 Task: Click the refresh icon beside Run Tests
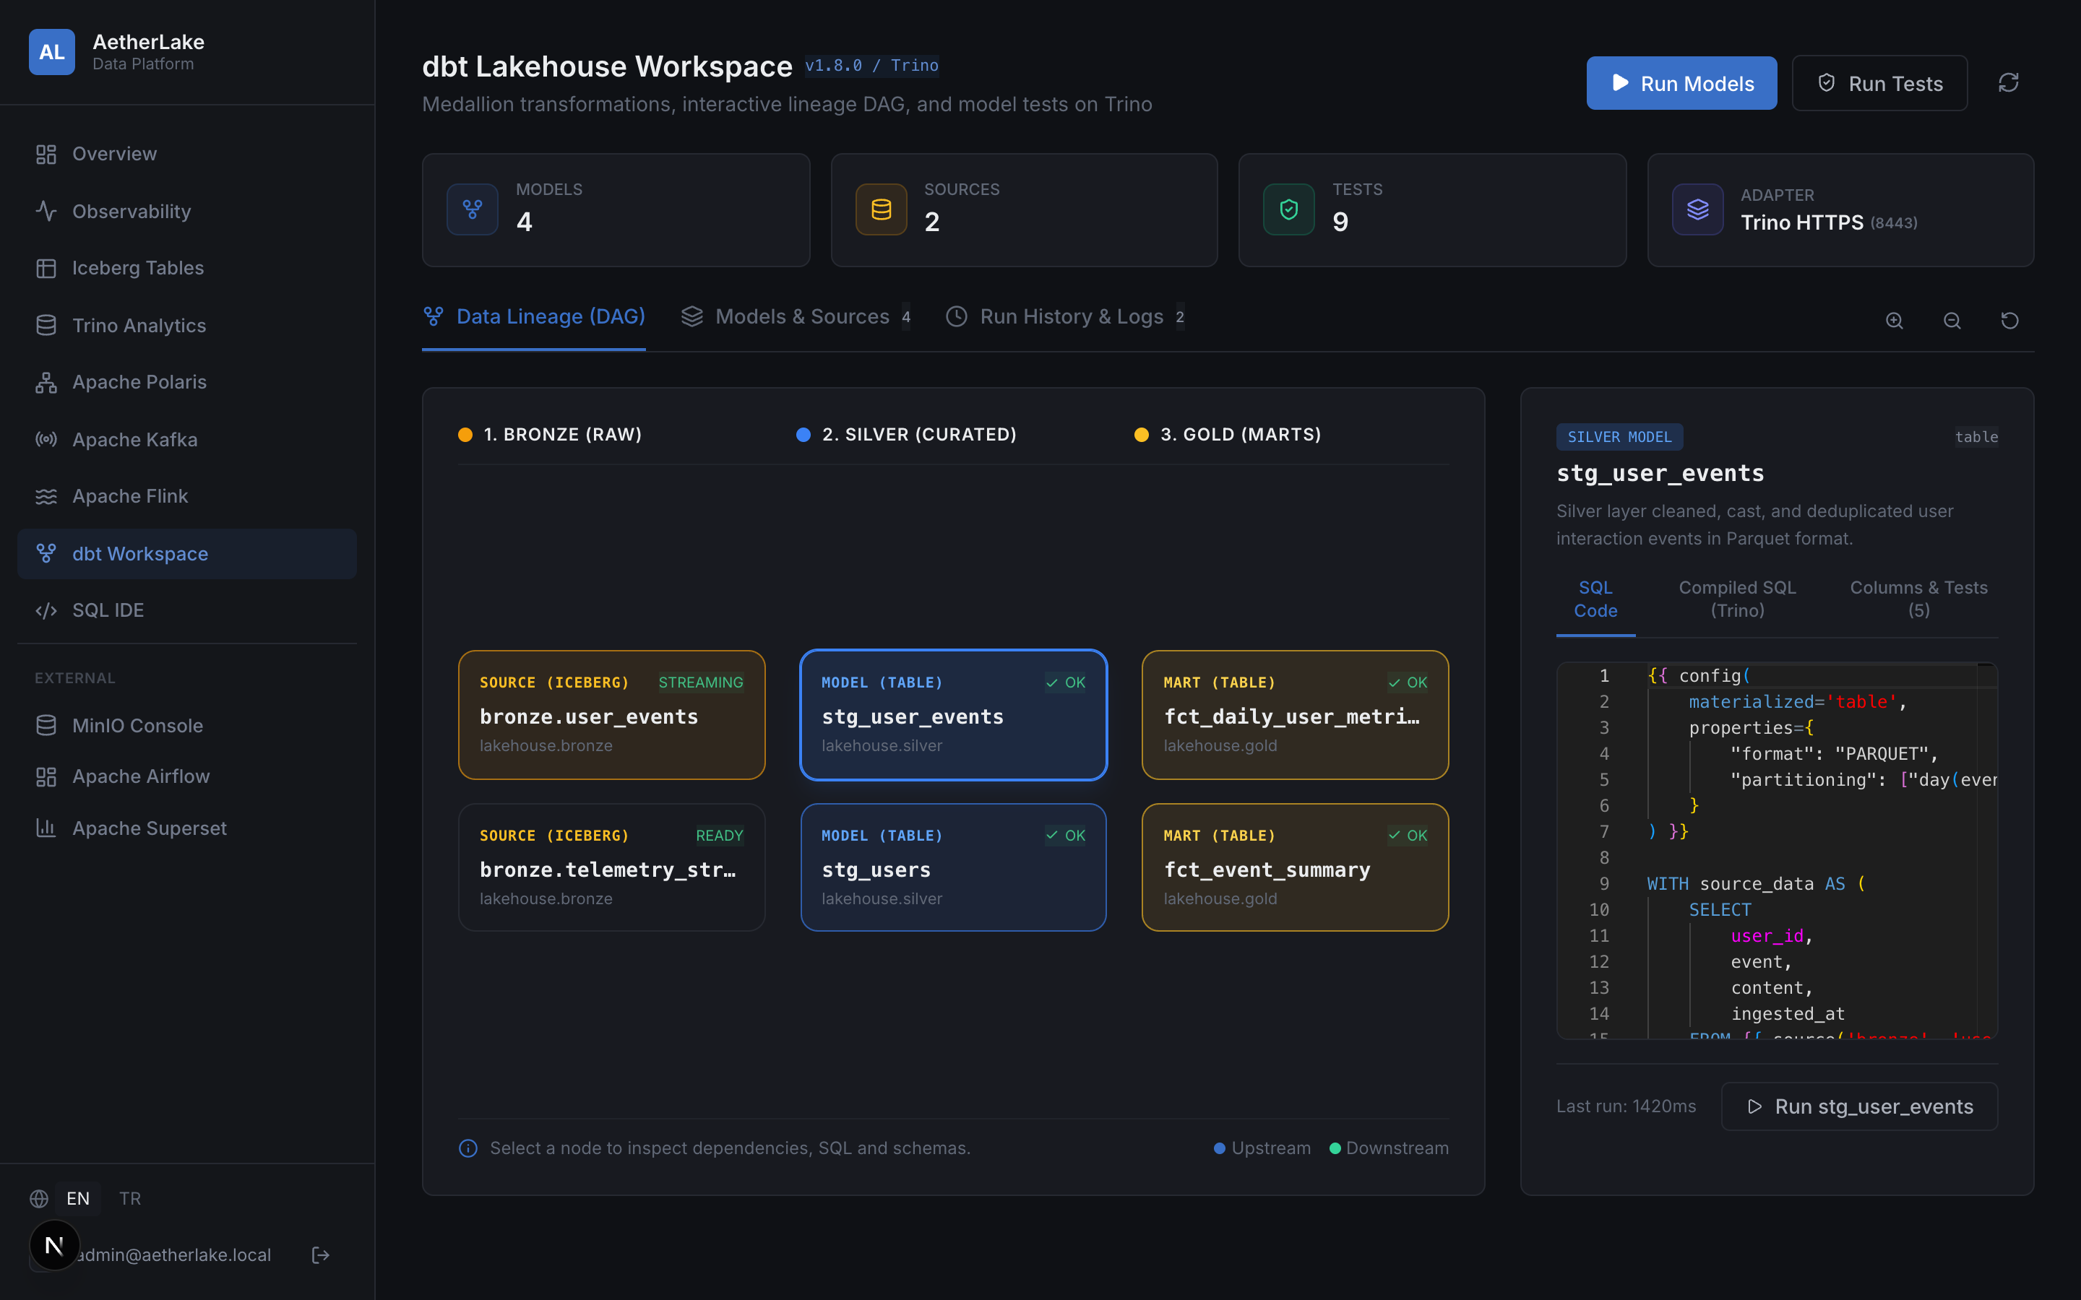click(x=2008, y=82)
